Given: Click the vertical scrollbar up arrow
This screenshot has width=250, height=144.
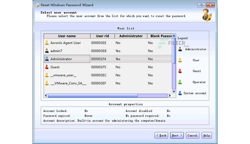Looking at the screenshot, I should 174,36.
